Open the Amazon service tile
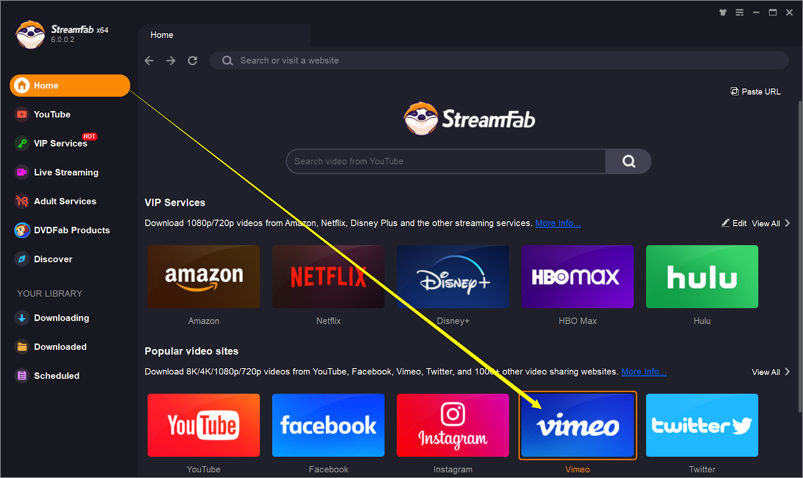This screenshot has height=478, width=803. (x=204, y=277)
